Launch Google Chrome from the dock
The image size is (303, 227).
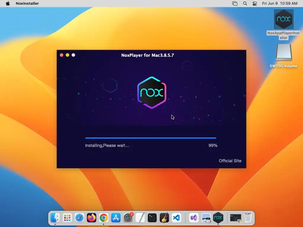tap(104, 218)
